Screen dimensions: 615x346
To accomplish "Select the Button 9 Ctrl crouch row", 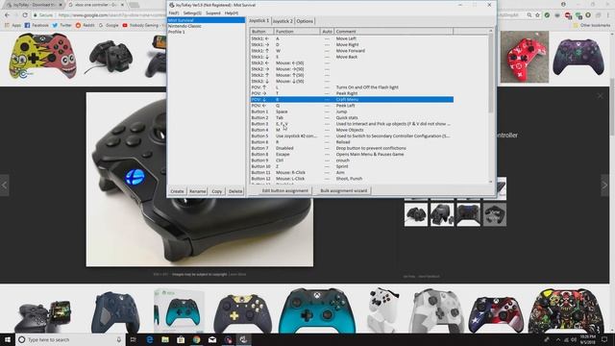I will coord(352,161).
